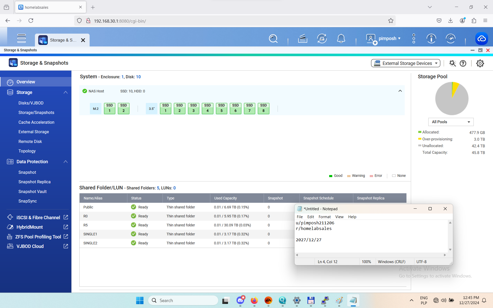Select 3.5" SSD 5 disk slot
The width and height of the screenshot is (493, 308).
222,108
